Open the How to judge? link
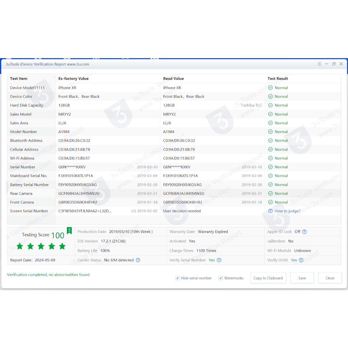 [x=288, y=211]
